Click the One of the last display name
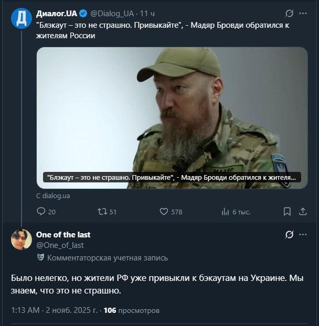Viewport: 319px width, 326px height. point(63,234)
